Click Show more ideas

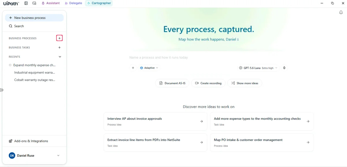tap(245, 83)
